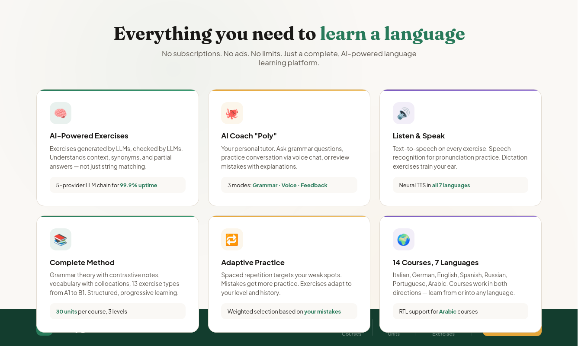Screen dimensions: 578x346
Task: Click the Voice mode link
Action: tap(289, 185)
